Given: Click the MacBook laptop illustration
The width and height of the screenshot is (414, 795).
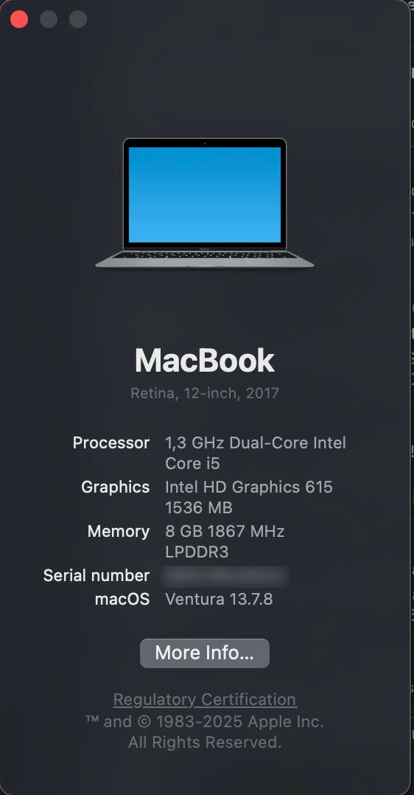Looking at the screenshot, I should pos(205,203).
